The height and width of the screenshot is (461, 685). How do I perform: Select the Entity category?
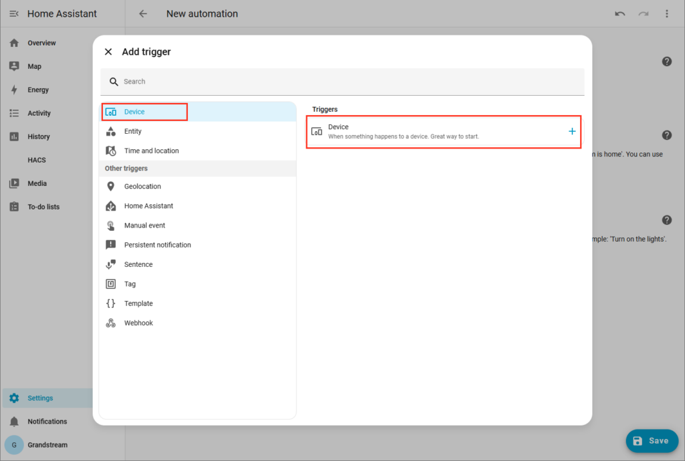click(x=198, y=131)
